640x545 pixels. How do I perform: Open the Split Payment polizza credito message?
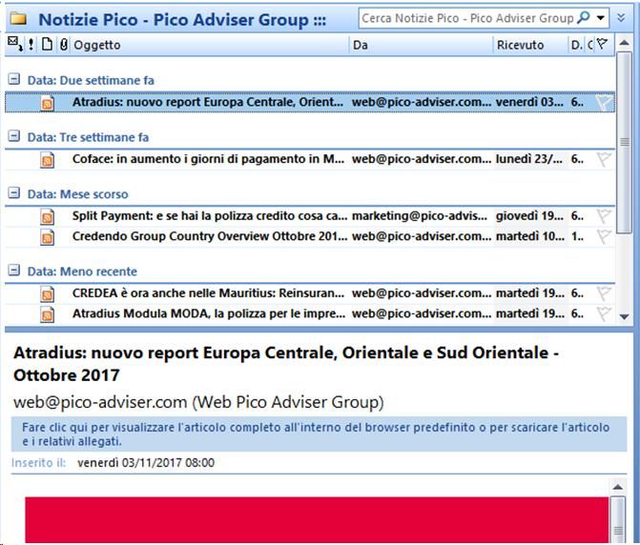(310, 216)
